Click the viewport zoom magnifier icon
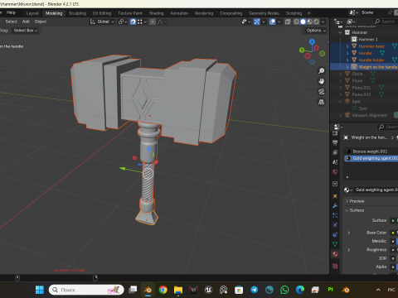The width and height of the screenshot is (398, 298). click(321, 71)
